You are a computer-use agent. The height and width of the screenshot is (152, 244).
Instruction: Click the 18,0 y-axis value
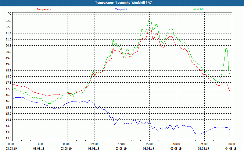tap(9, 77)
